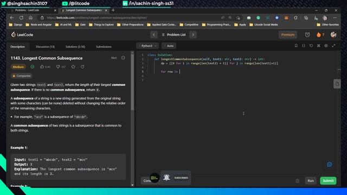Open the browser more options menu
Image resolution: width=347 pixels, height=195 pixels.
335,18
